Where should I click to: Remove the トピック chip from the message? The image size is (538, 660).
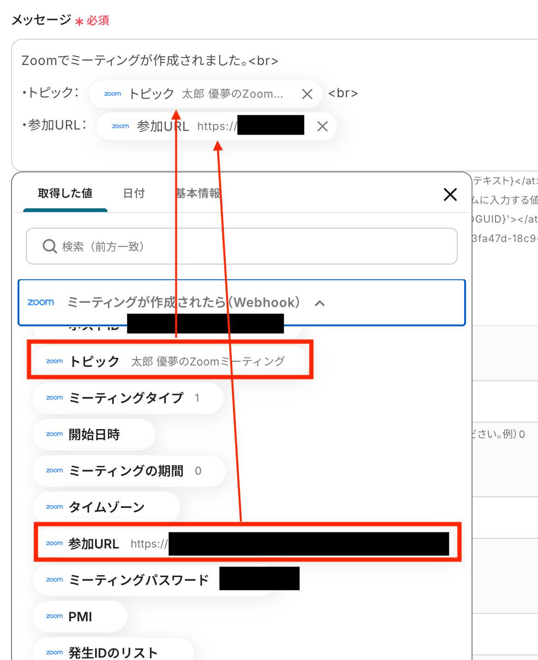pos(307,94)
